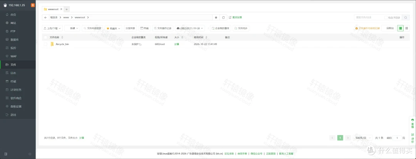Image resolution: width=416 pixels, height=159 pixels.
Task: Click the 文件同步 button
Action: pos(241,28)
